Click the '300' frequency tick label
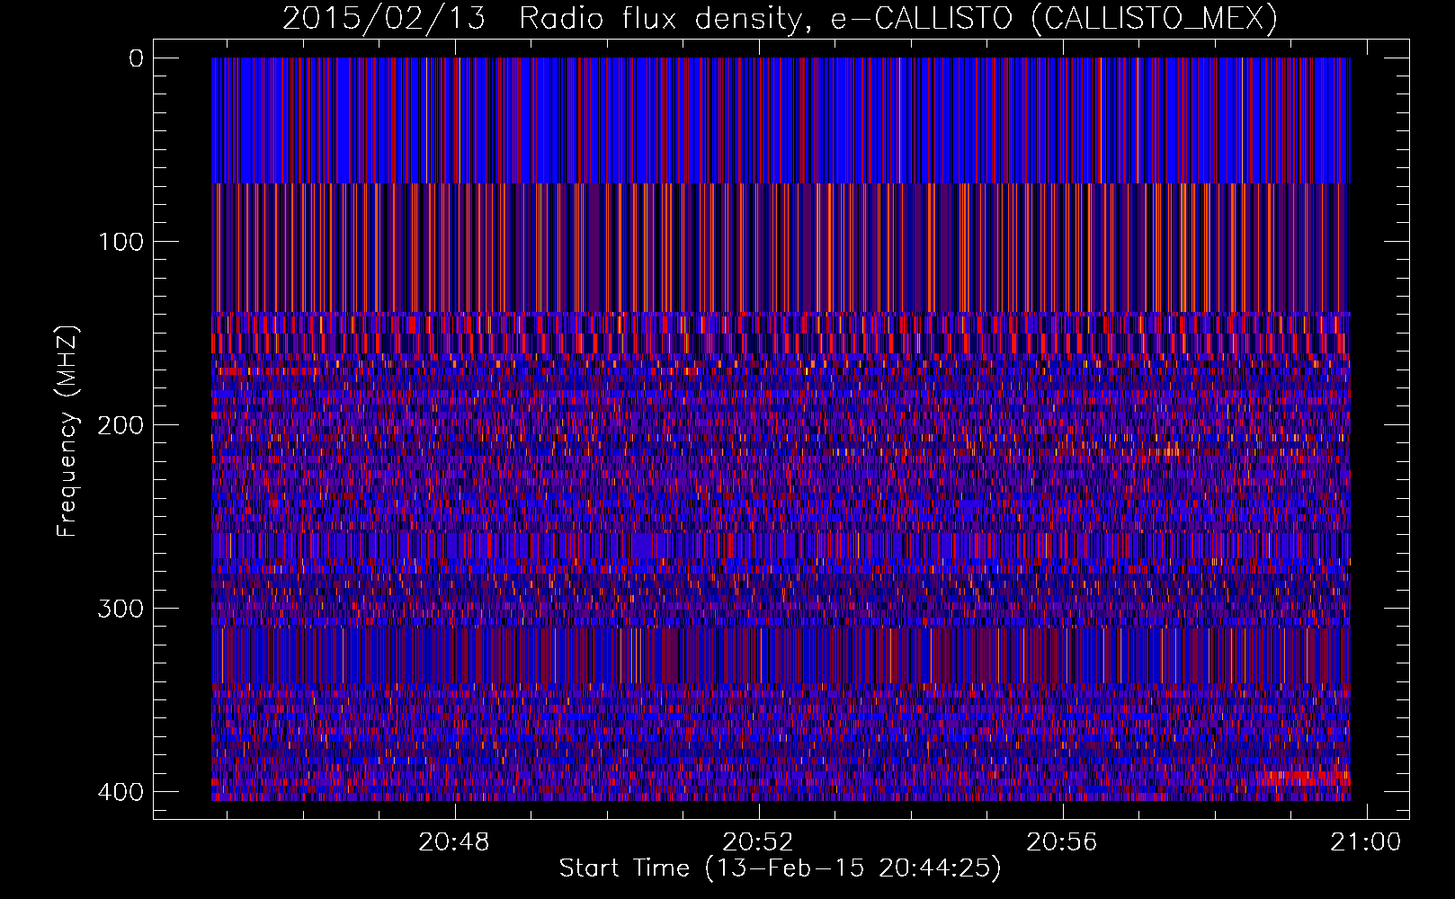Viewport: 1455px width, 899px height. point(120,609)
